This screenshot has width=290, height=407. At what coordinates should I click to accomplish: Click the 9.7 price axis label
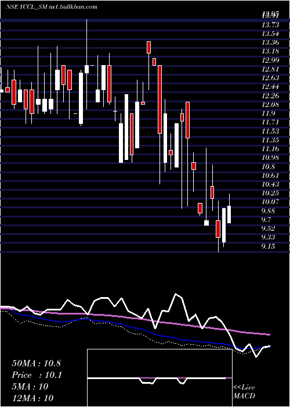267,220
